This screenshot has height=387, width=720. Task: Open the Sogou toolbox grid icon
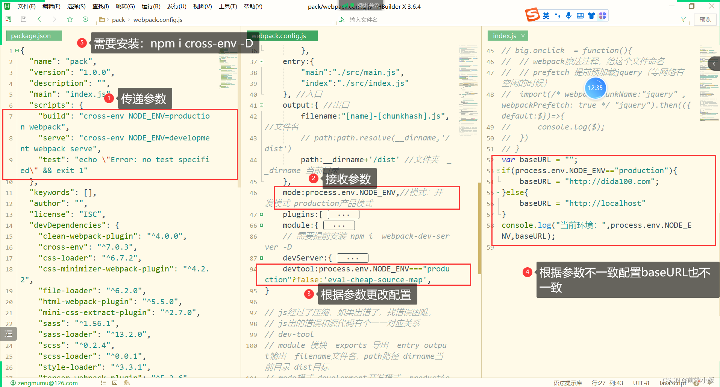[603, 15]
